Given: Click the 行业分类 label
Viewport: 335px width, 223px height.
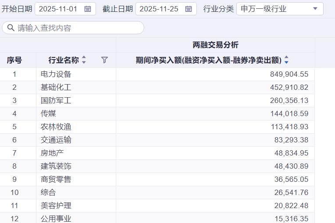Looking at the screenshot, I should [x=218, y=9].
